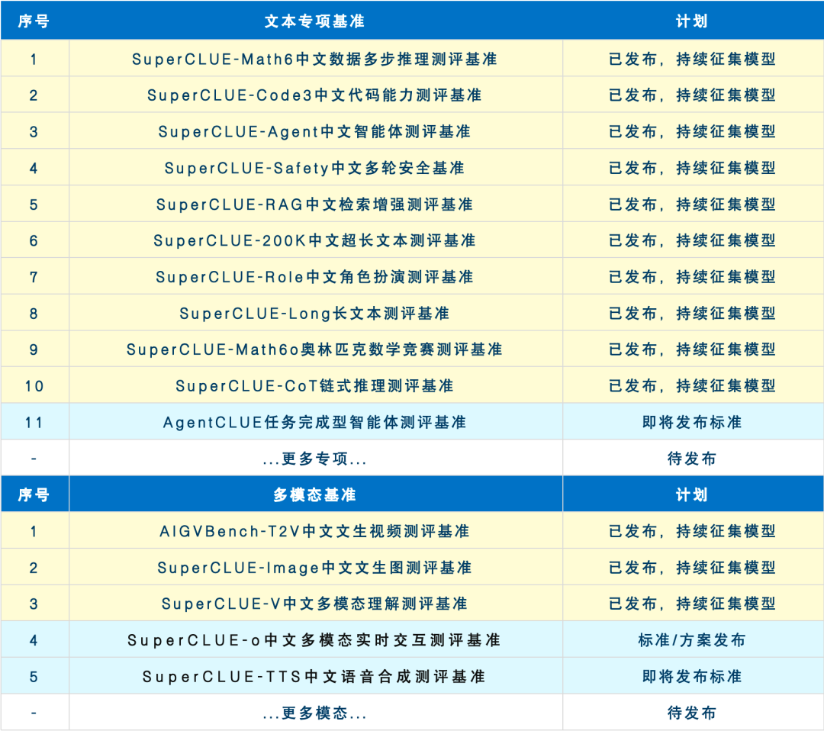The image size is (824, 731).
Task: Select "SuperCLUE-200K中文超长文本测评基准" cell
Action: pyautogui.click(x=315, y=240)
